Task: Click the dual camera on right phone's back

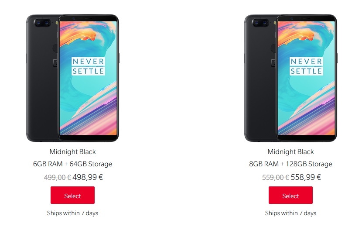Action: 260,23
